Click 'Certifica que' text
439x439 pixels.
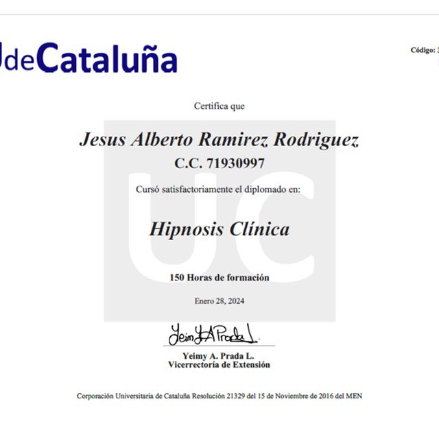[219, 106]
